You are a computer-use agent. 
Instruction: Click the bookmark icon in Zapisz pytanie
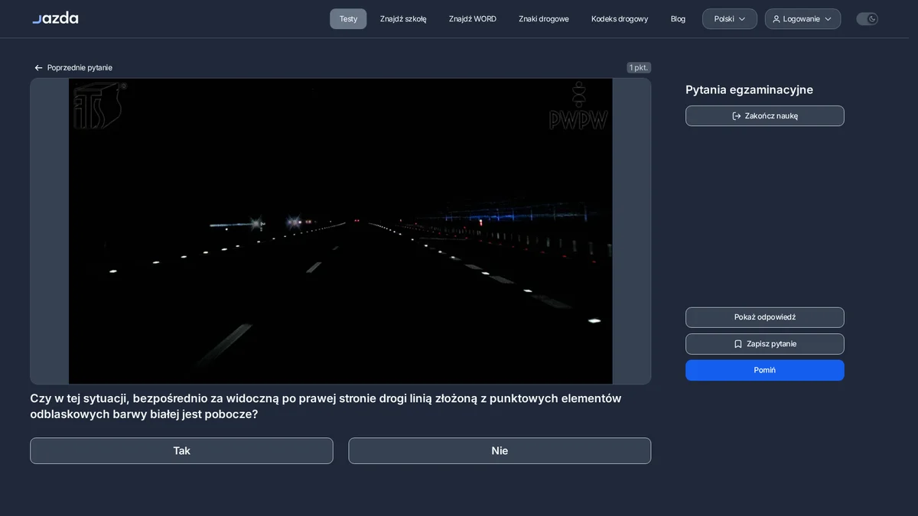[738, 344]
